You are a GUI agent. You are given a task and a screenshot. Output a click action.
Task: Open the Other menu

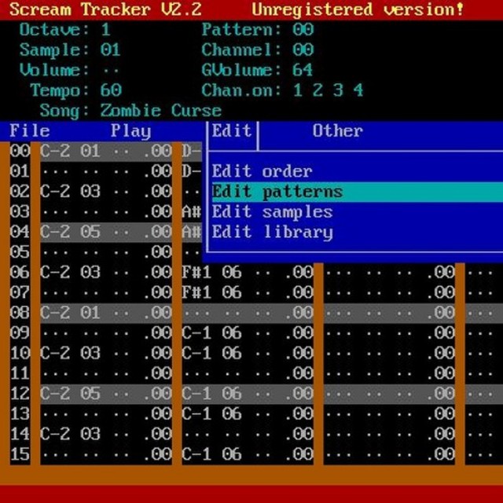pyautogui.click(x=338, y=131)
